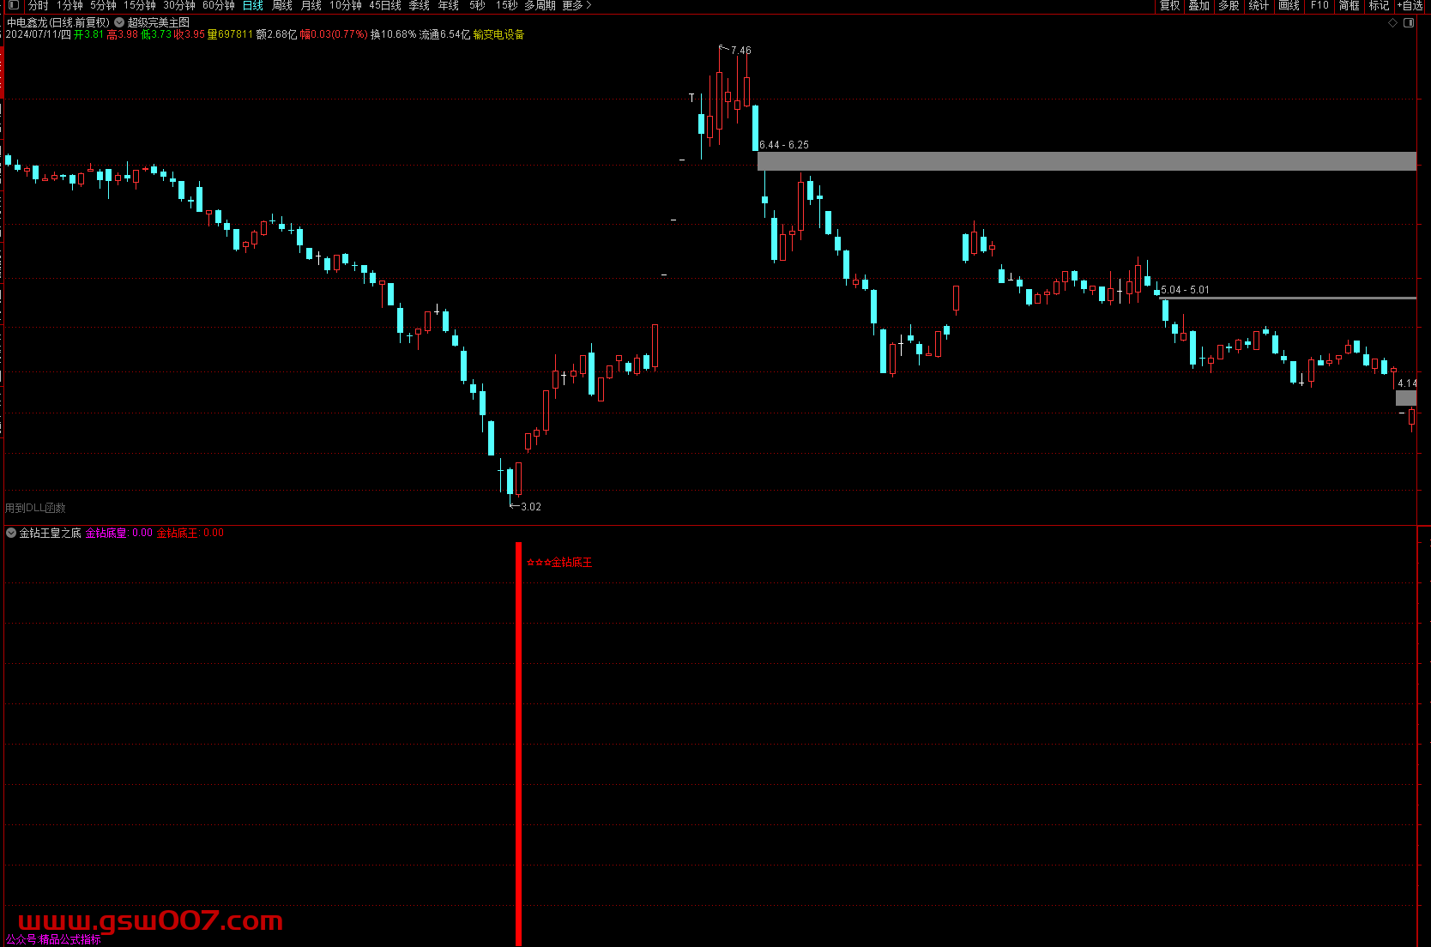The width and height of the screenshot is (1431, 947).
Task: Open the 画线 drawing tools
Action: pos(1289,5)
